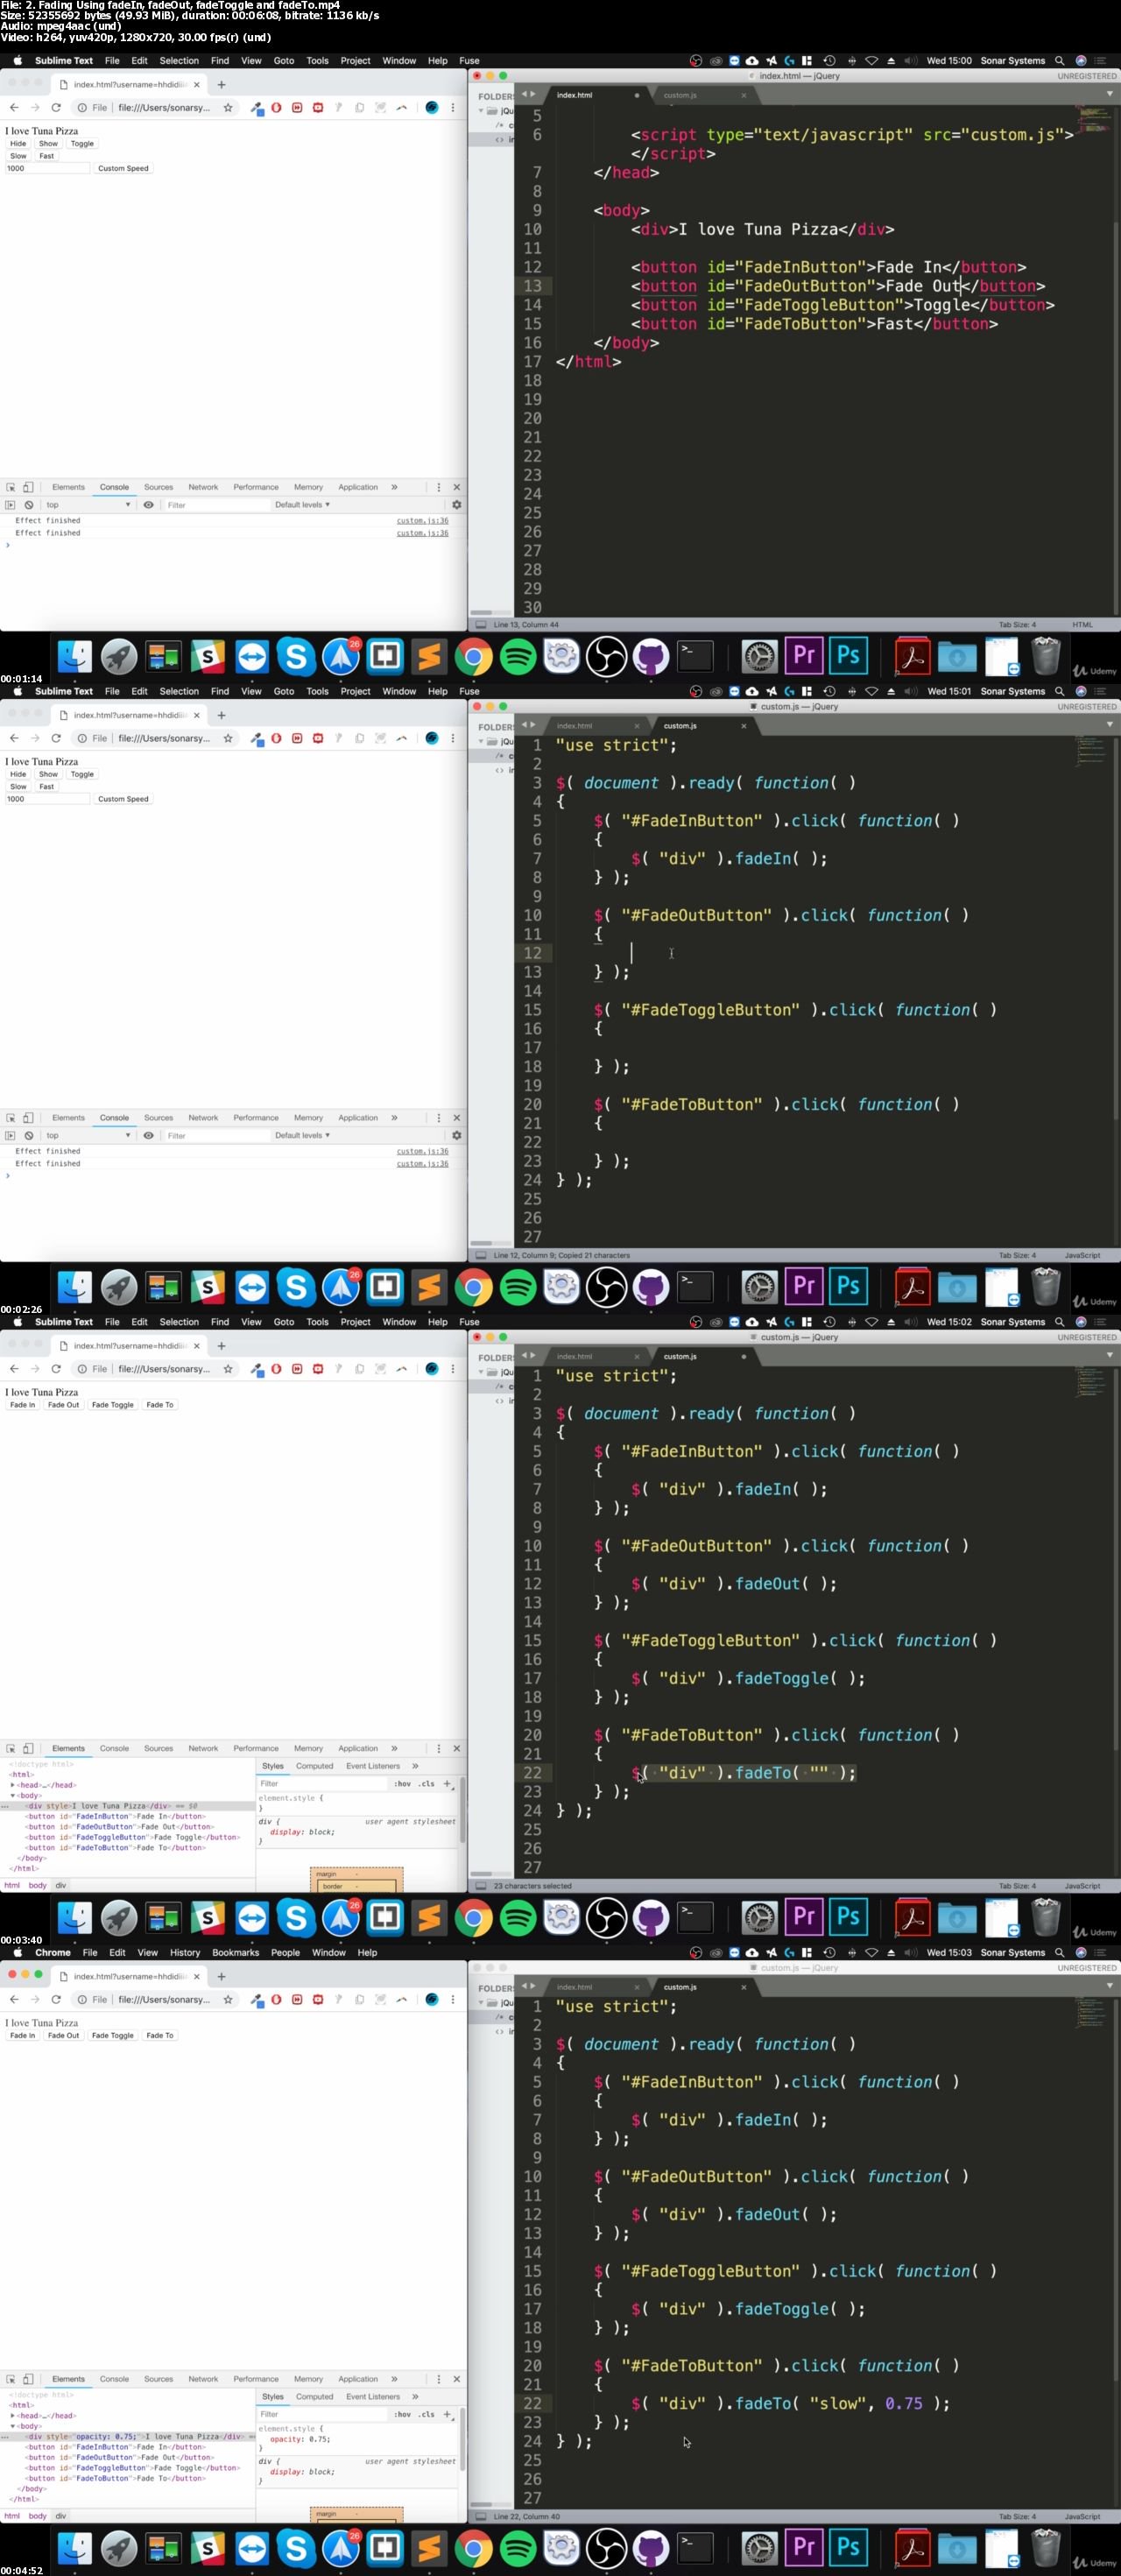Open Chrome three-dot menu in 00:04:52 frame
The image size is (1121, 2576).
(x=452, y=2000)
